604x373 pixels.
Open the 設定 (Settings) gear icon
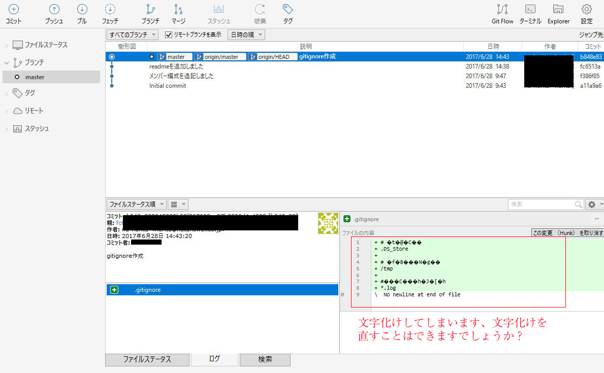point(587,14)
